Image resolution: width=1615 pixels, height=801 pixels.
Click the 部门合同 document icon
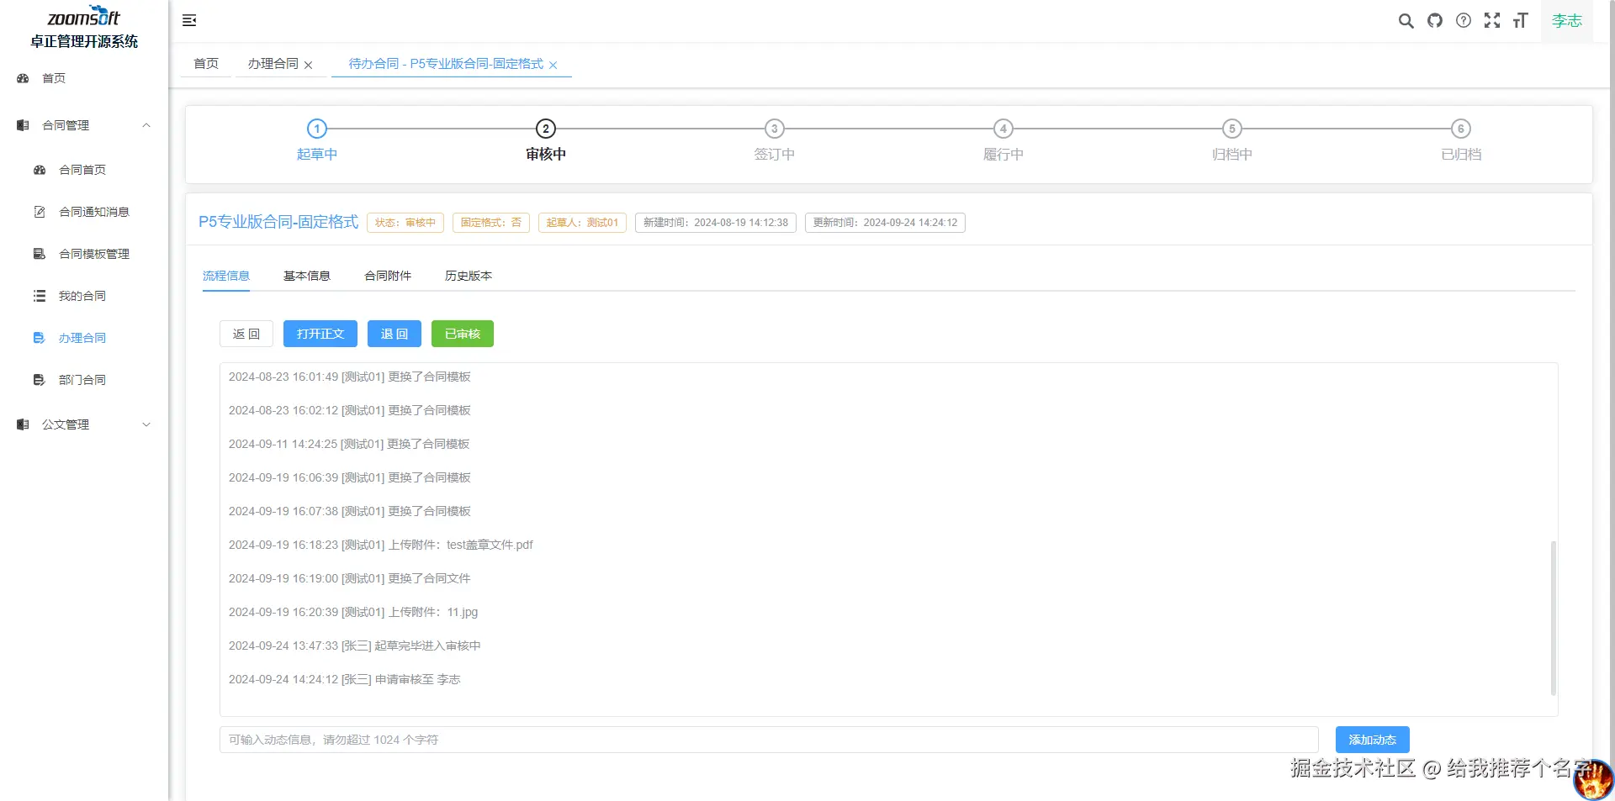coord(40,380)
